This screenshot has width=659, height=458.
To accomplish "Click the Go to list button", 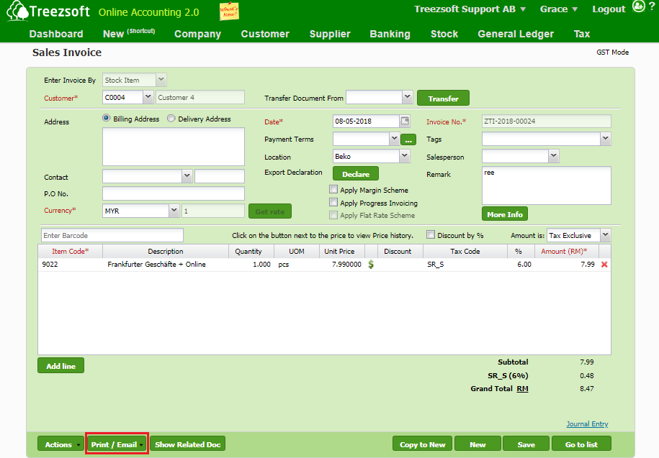I will click(x=581, y=444).
